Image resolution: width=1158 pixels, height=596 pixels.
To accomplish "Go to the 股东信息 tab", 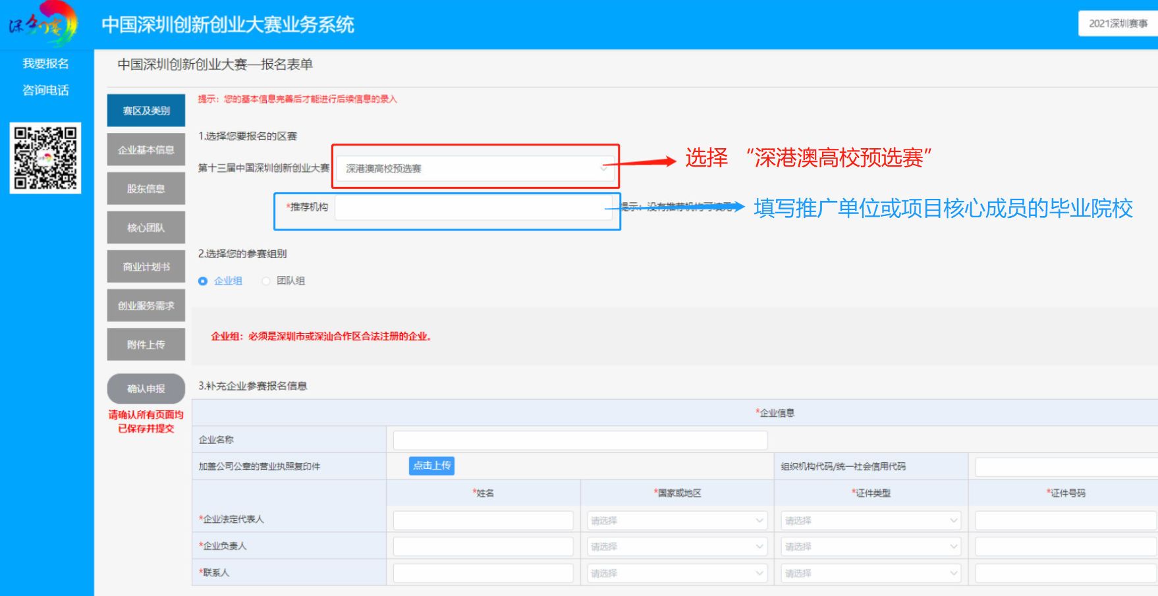I will click(x=146, y=189).
